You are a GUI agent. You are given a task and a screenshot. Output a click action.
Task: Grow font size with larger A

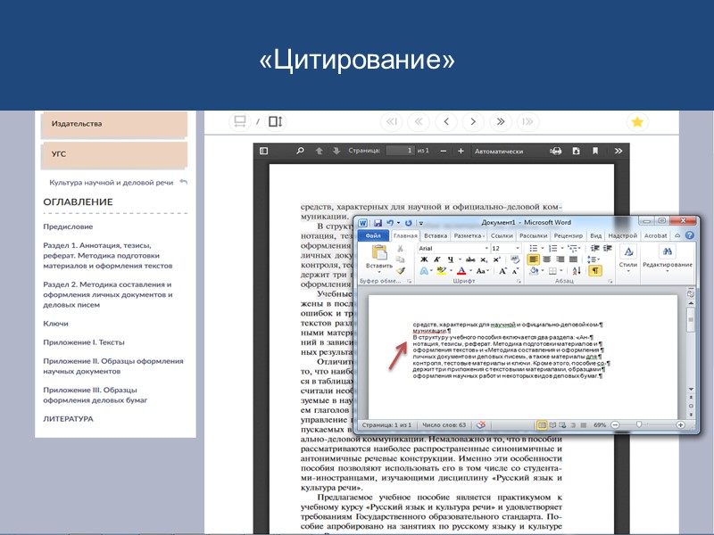coord(502,271)
